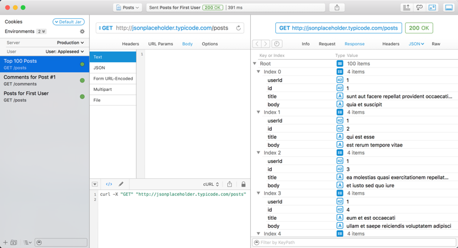This screenshot has width=458, height=248.
Task: Click the 200 OK status button in response
Action: tap(419, 28)
